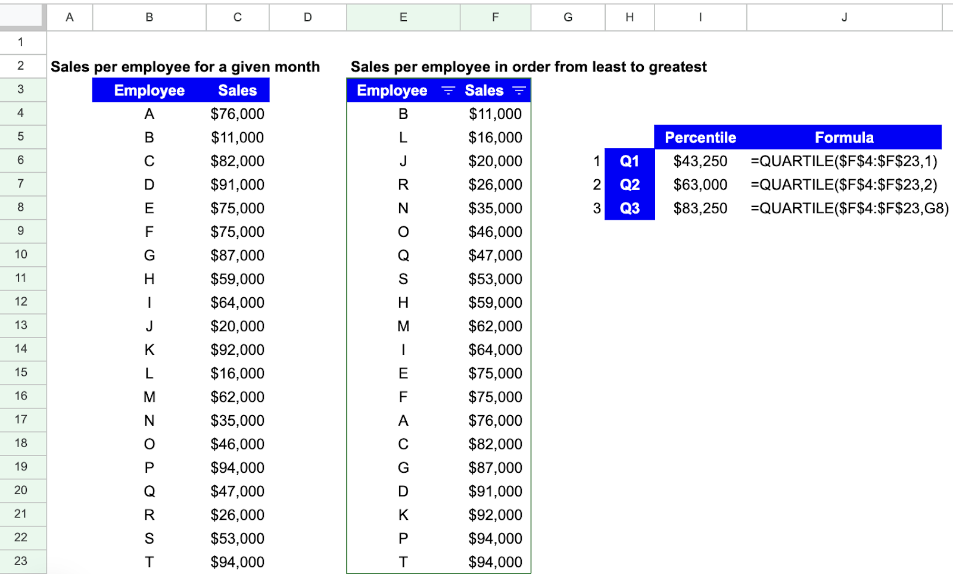Select column B header
Viewport: 953px width, 574px height.
(x=150, y=17)
